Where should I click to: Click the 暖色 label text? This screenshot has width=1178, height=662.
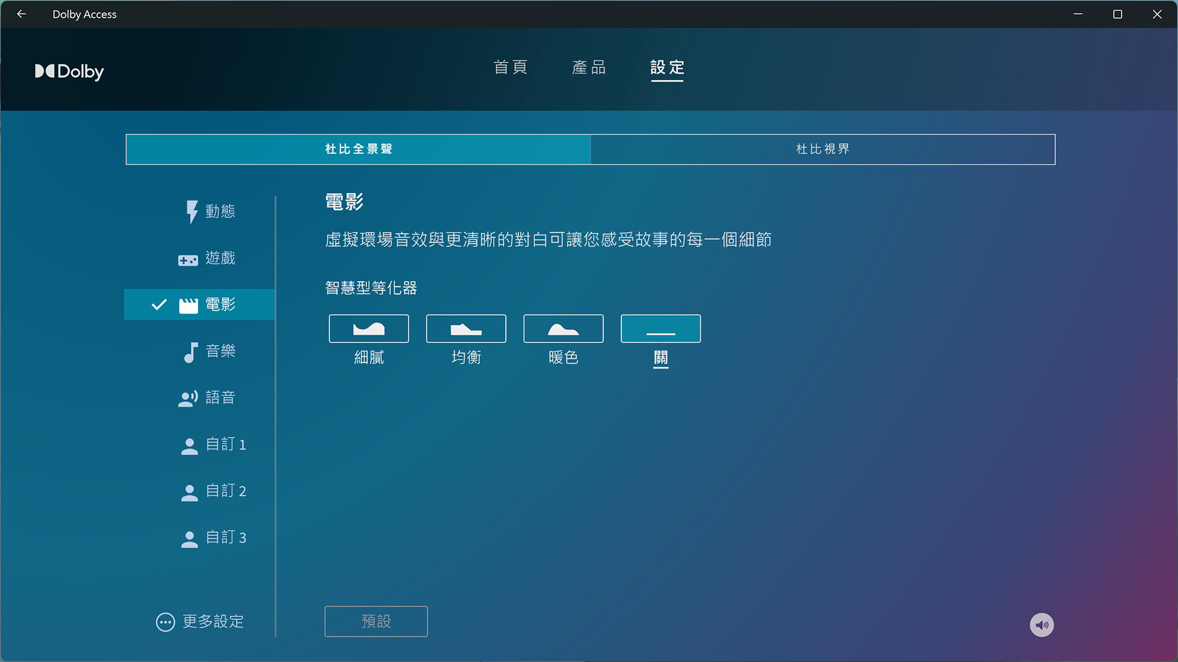click(563, 358)
